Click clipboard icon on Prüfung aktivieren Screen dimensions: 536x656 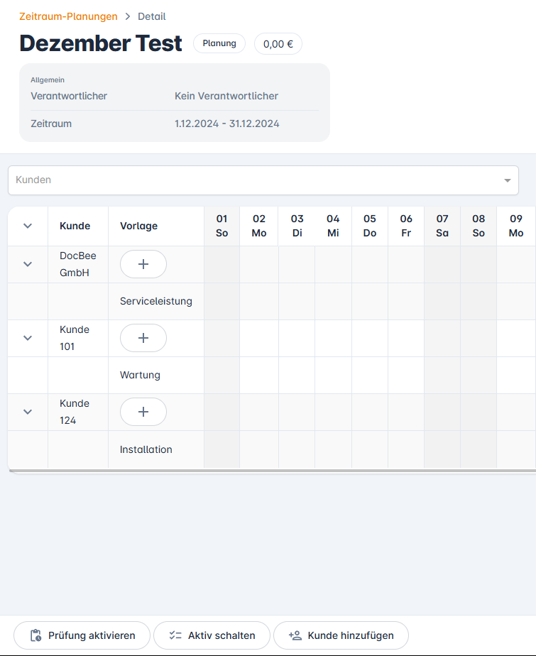tap(35, 635)
